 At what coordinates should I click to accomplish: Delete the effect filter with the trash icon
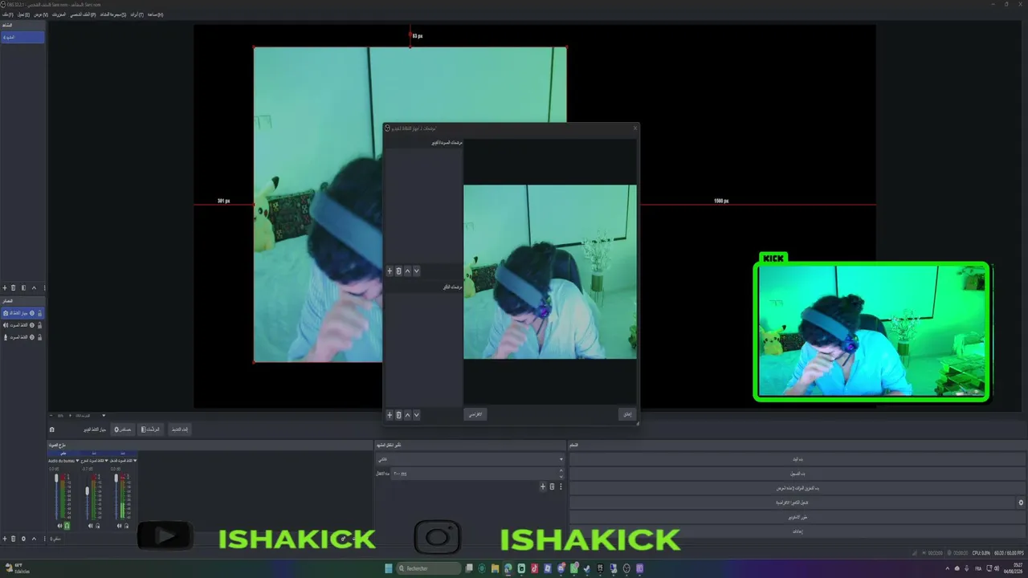click(x=398, y=415)
